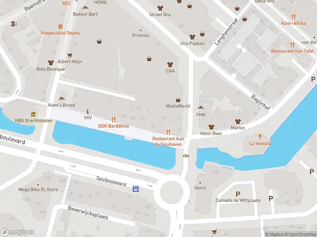The height and width of the screenshot is (237, 317).
Task: Click the Henri Beer clothing icon
Action: pyautogui.click(x=211, y=127)
